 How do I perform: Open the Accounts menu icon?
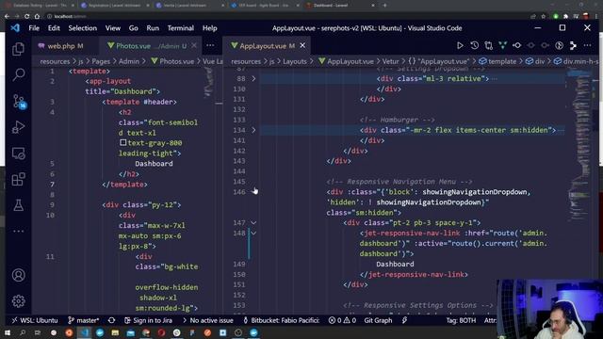coord(18,275)
